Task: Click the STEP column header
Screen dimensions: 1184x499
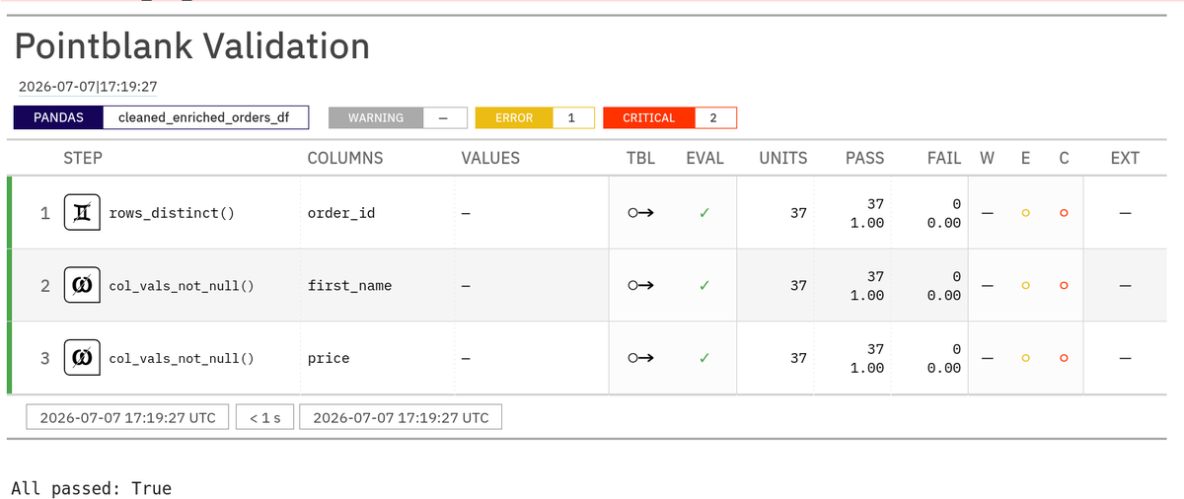Action: 83,158
